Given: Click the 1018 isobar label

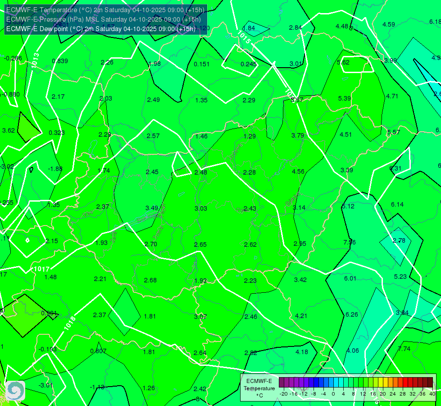Looking at the screenshot, I should [x=69, y=323].
